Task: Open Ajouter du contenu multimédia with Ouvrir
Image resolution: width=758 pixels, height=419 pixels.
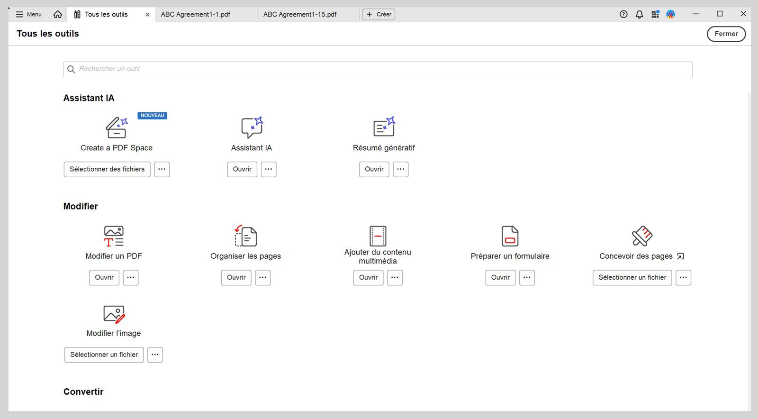Action: coord(369,277)
